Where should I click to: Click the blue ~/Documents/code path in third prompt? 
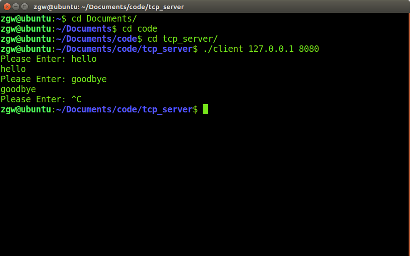tap(97, 39)
